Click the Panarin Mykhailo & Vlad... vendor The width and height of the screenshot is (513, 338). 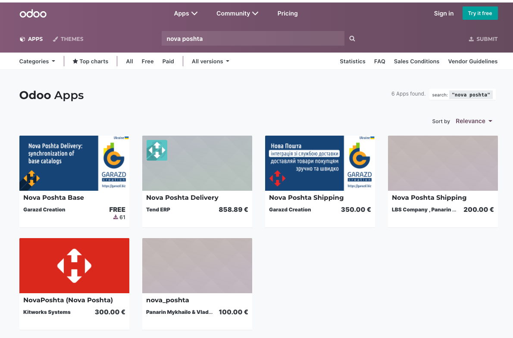point(179,312)
